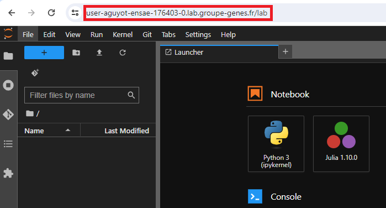386x208 pixels.
Task: Create a new folder in file browser
Action: (76, 53)
